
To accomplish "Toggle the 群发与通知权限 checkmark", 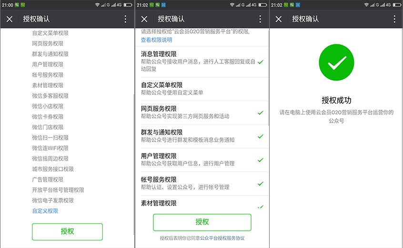I will point(261,136).
